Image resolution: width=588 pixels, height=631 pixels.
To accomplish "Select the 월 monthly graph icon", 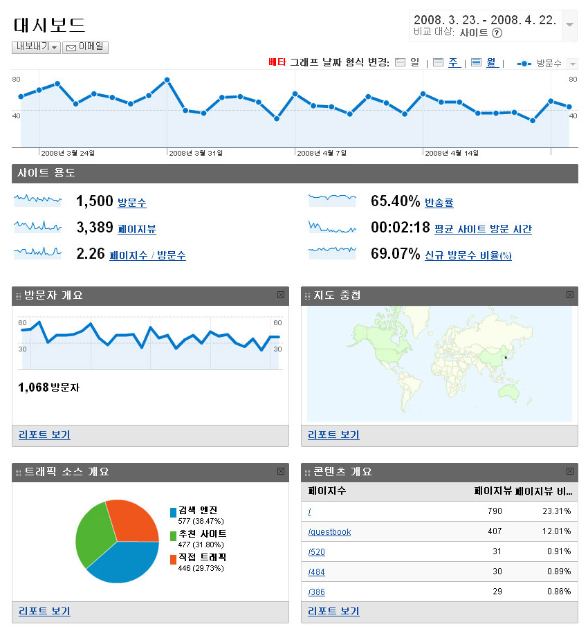I will coord(476,62).
